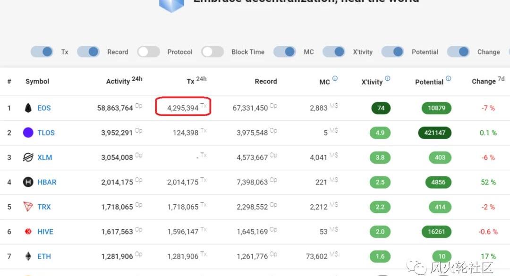Select TRX record value 2,298,552
This screenshot has height=276, width=510.
[252, 207]
